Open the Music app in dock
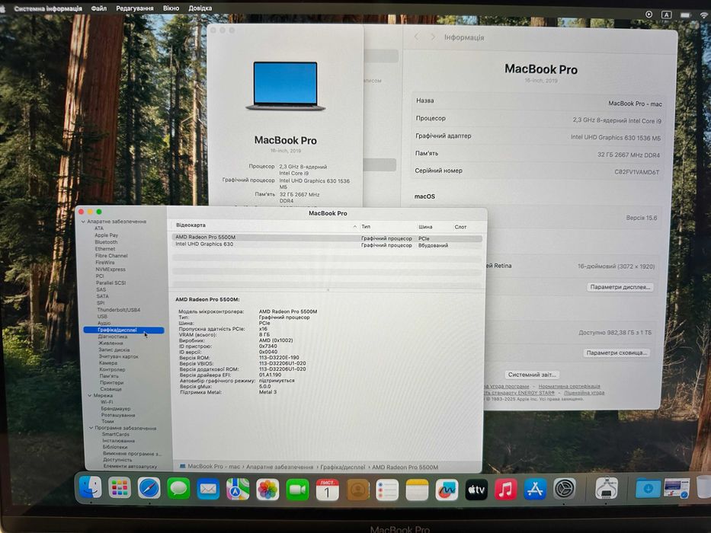The height and width of the screenshot is (533, 711). click(x=505, y=490)
